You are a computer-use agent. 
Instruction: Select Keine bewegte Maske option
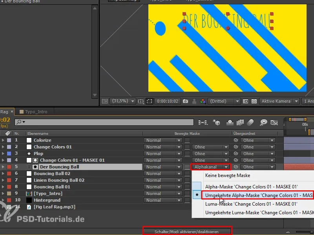(228, 175)
